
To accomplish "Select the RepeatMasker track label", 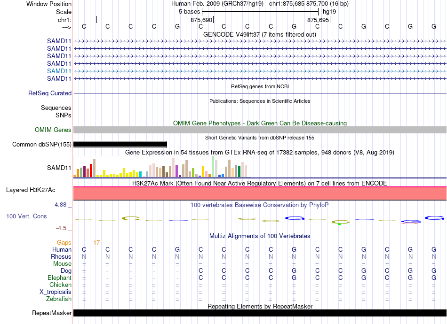I will point(52,313).
